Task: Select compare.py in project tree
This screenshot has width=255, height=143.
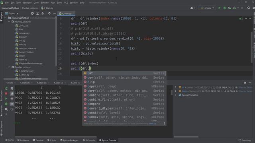Action: [x=24, y=33]
